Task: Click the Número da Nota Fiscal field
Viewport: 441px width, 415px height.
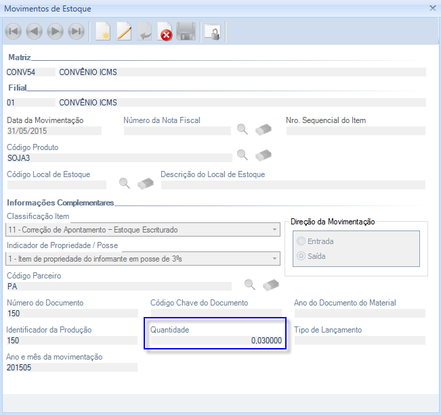Action: 177,131
